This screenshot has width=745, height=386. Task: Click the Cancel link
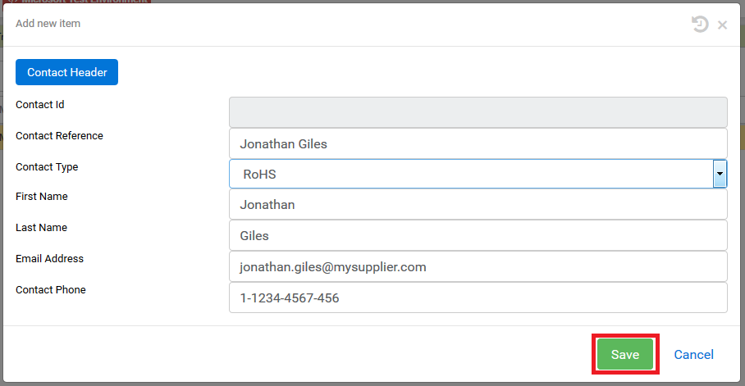(x=693, y=355)
